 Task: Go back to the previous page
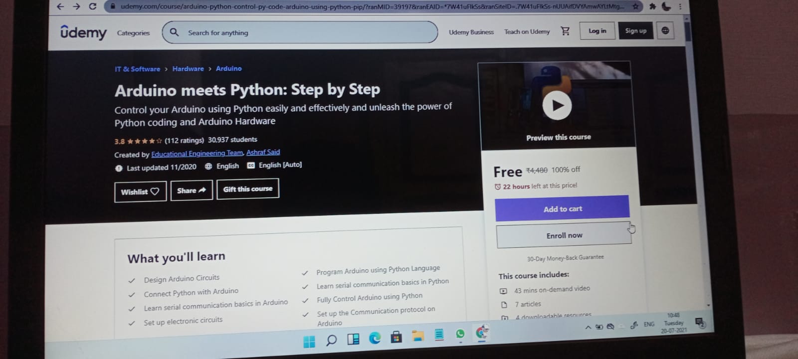[x=60, y=6]
